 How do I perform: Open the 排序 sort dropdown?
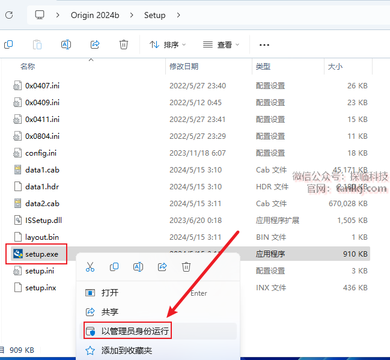click(168, 45)
